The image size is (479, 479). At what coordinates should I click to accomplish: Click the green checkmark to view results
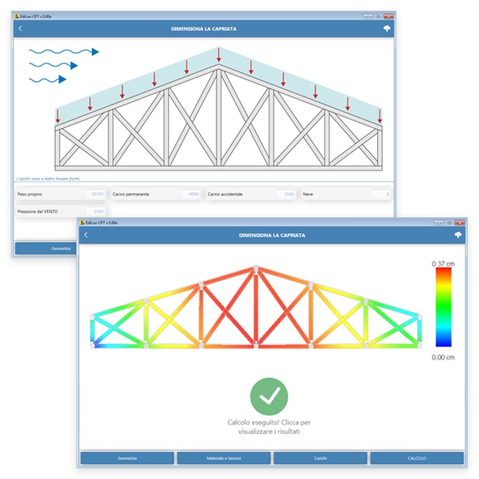tap(269, 397)
